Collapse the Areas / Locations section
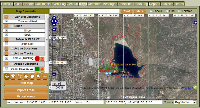 (6, 64)
